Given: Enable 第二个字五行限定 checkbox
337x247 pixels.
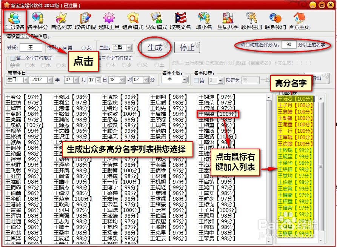Looking at the screenshot, I should coord(13,58).
